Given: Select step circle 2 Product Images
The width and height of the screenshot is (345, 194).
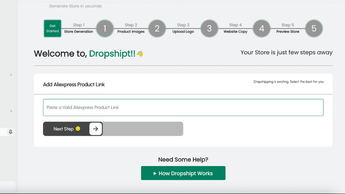Looking at the screenshot, I should pyautogui.click(x=157, y=28).
